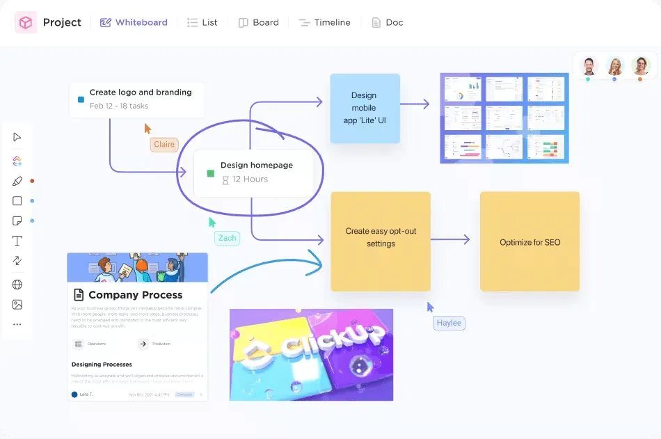Open the ClickUp task creation tool
The width and height of the screenshot is (661, 439).
pyautogui.click(x=17, y=161)
